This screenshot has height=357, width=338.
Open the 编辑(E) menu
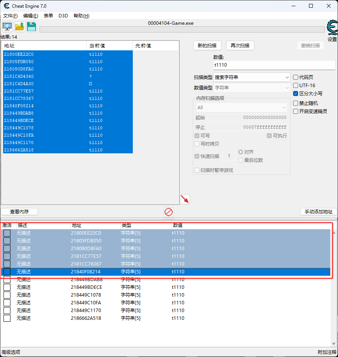click(31, 16)
